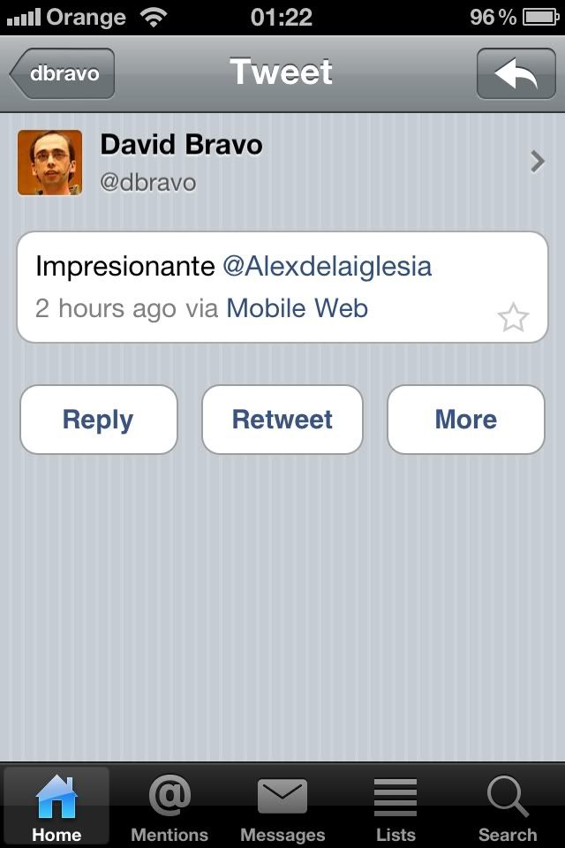Open the More options button
This screenshot has width=565, height=848.
pyautogui.click(x=465, y=420)
